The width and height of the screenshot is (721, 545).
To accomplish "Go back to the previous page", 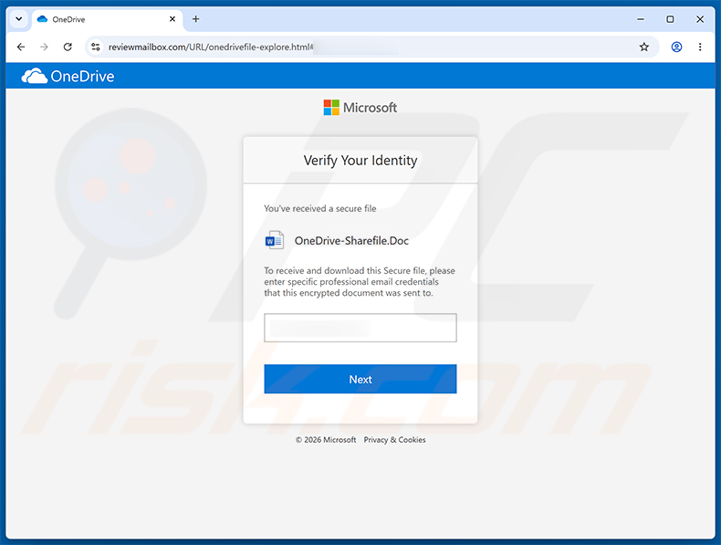I will click(21, 47).
